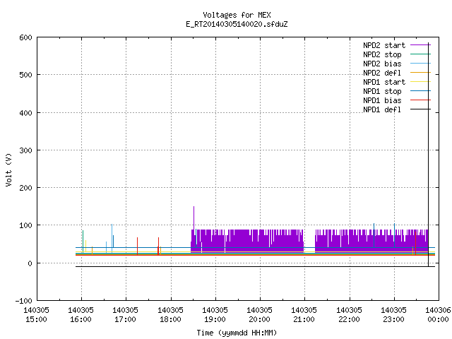This screenshot has height=339, width=452.
Task: Click the 140305 15:00 x-axis tick label
Action: coord(36,315)
